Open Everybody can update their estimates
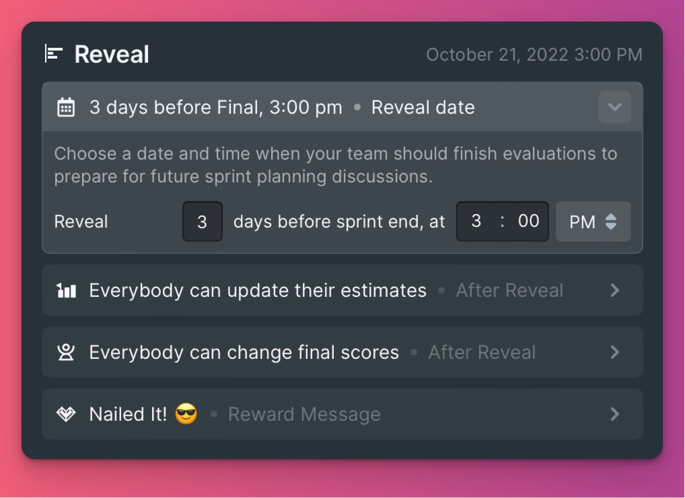 258,291
